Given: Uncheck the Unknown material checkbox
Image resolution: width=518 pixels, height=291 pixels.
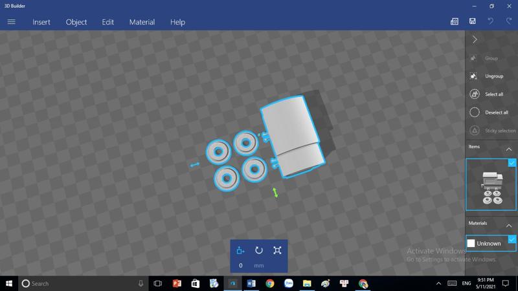Looking at the screenshot, I should [512, 239].
